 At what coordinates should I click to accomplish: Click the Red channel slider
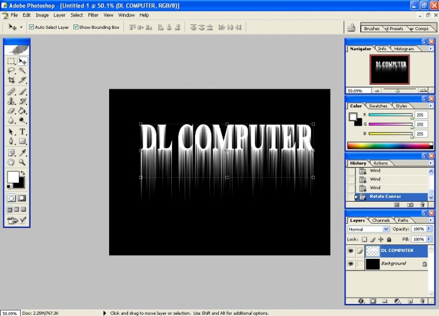[391, 115]
